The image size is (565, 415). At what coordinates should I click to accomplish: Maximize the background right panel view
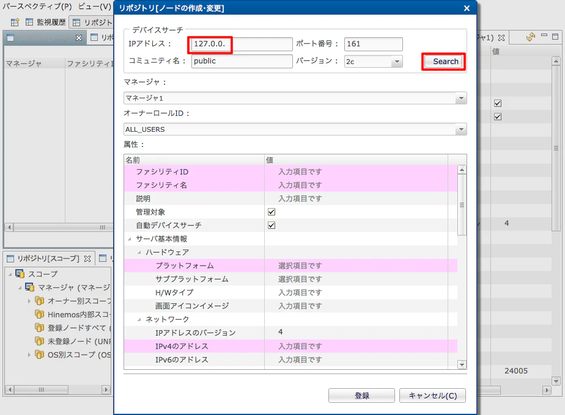click(555, 37)
